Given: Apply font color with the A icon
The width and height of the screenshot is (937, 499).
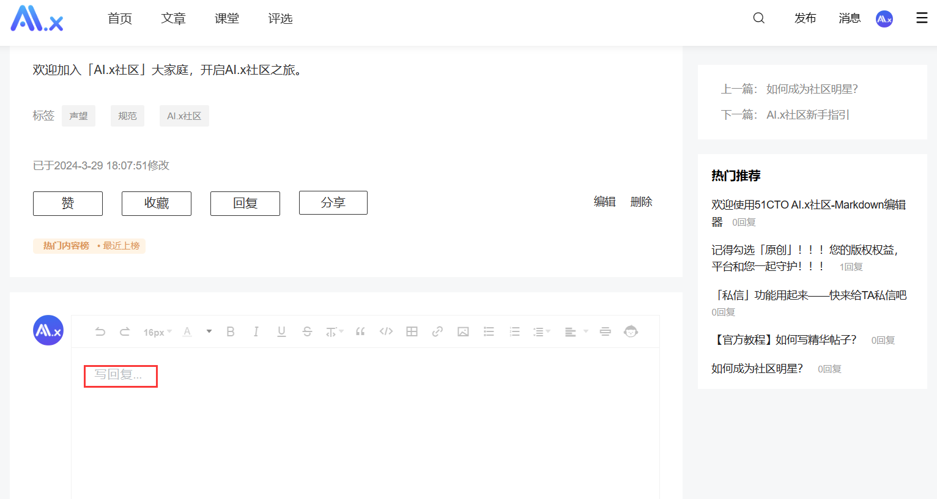Looking at the screenshot, I should click(187, 331).
